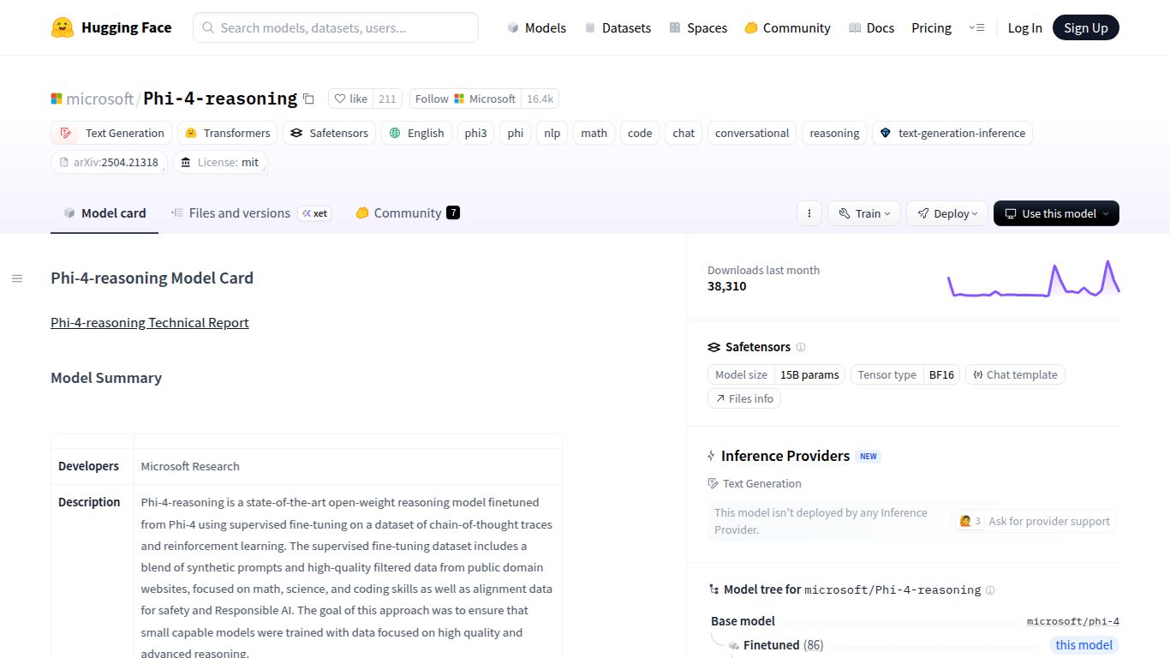The width and height of the screenshot is (1170, 658).
Task: Expand the Deploy dropdown
Action: click(946, 213)
